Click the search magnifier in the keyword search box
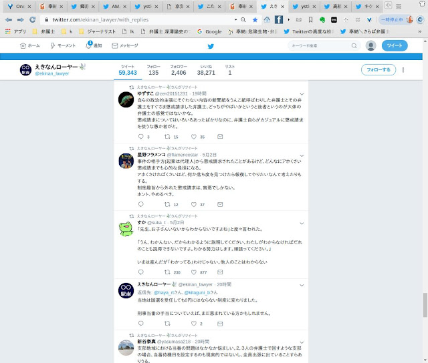Viewport: 428px width, 363px height. (354, 46)
